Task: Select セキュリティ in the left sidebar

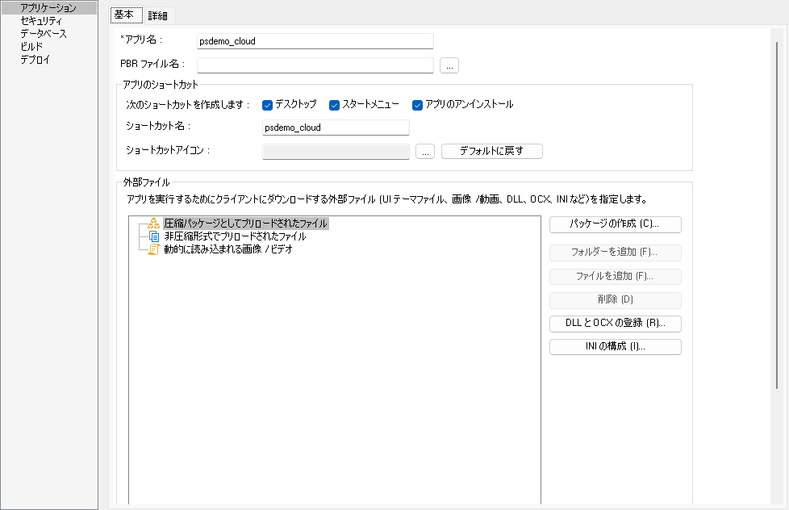Action: pyautogui.click(x=41, y=21)
